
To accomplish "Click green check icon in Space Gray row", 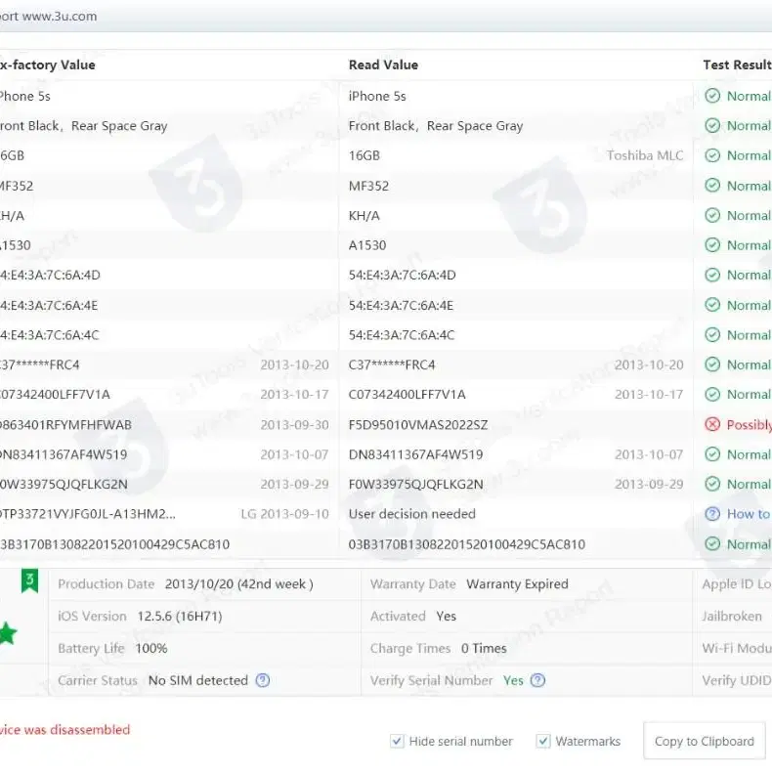I will (712, 126).
